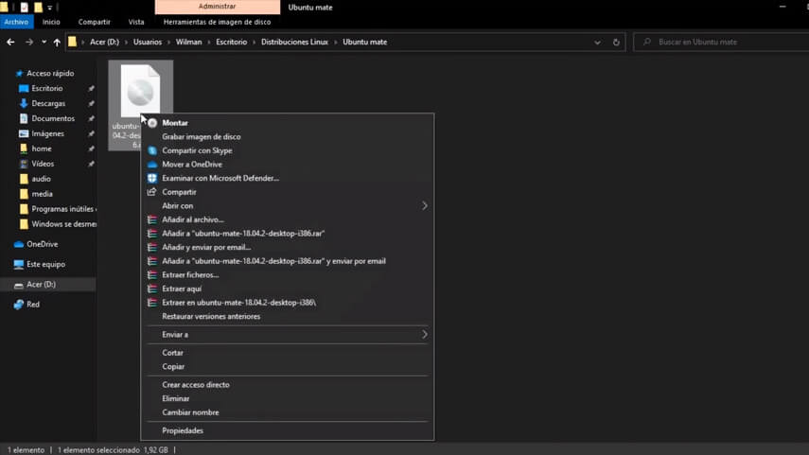Choose Extraer en ubuntu-mate-18.04.2-desktop-i386\
This screenshot has height=455, width=809.
(238, 303)
